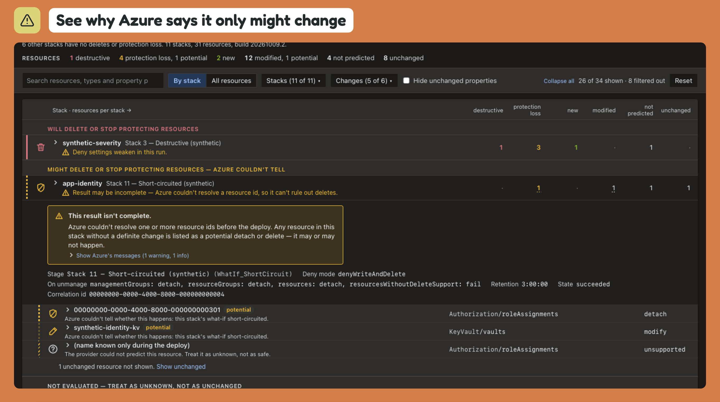
Task: Expand Show Azure's messages disclosure
Action: [129, 255]
